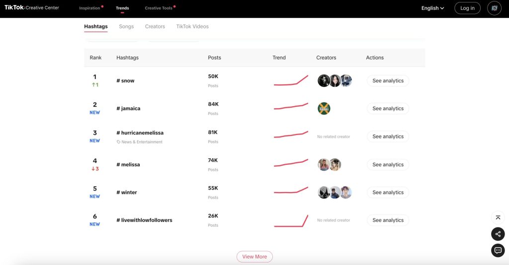509x265 pixels.
Task: Click the View More button
Action: point(254,257)
